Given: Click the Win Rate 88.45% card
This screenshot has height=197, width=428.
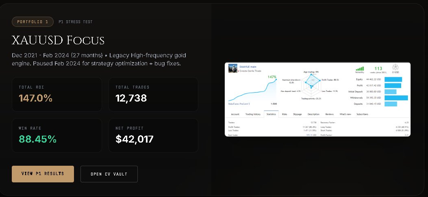Looking at the screenshot, I should click(x=57, y=135).
